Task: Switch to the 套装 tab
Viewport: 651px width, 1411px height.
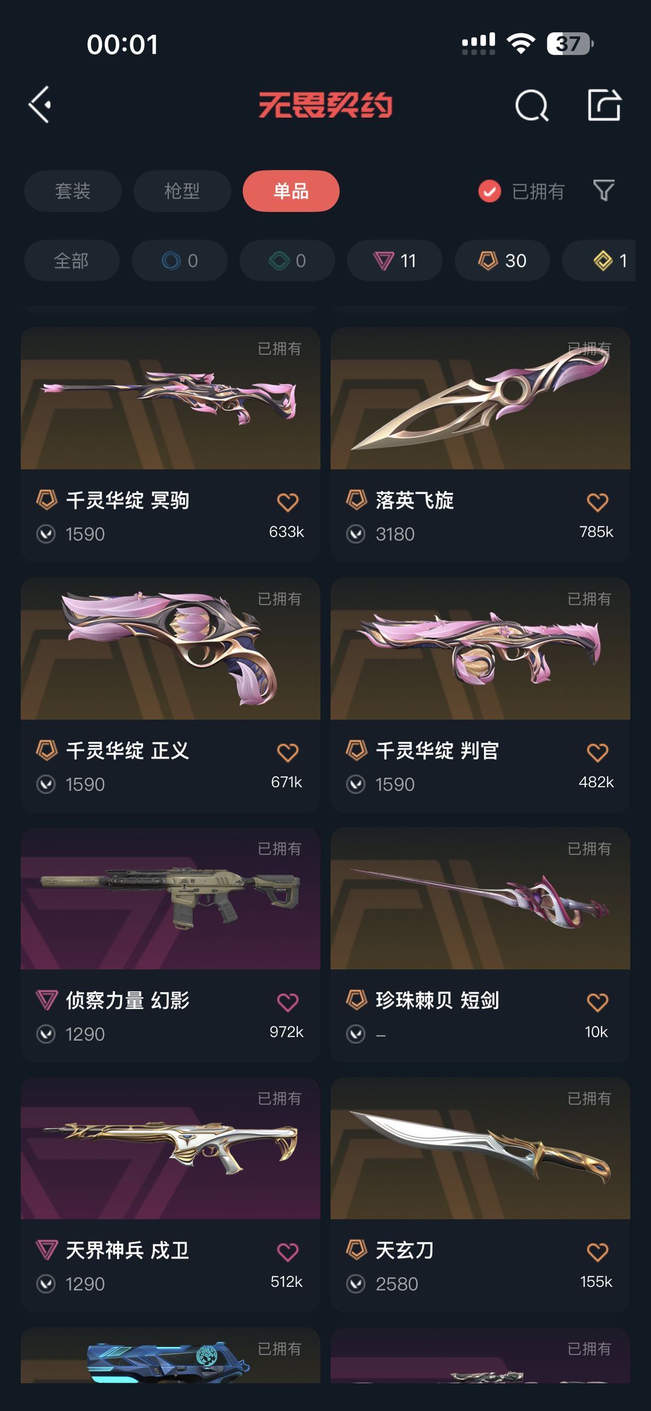Action: 73,191
